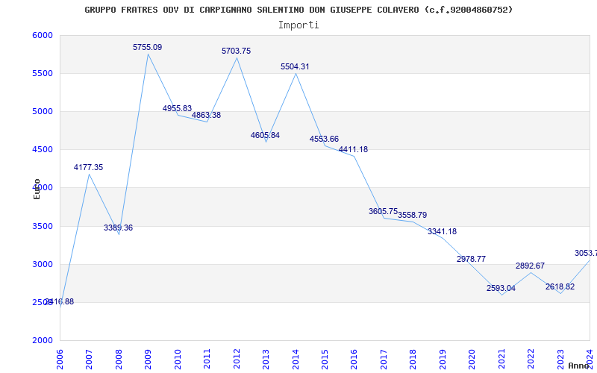The image size is (597, 373).
Task: Select data label 5703.75
Action: tap(236, 51)
